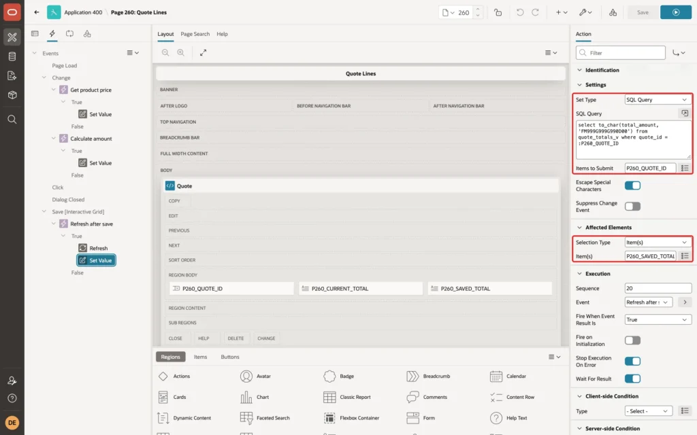The height and width of the screenshot is (435, 697).
Task: Collapse the Execution section
Action: pyautogui.click(x=579, y=274)
